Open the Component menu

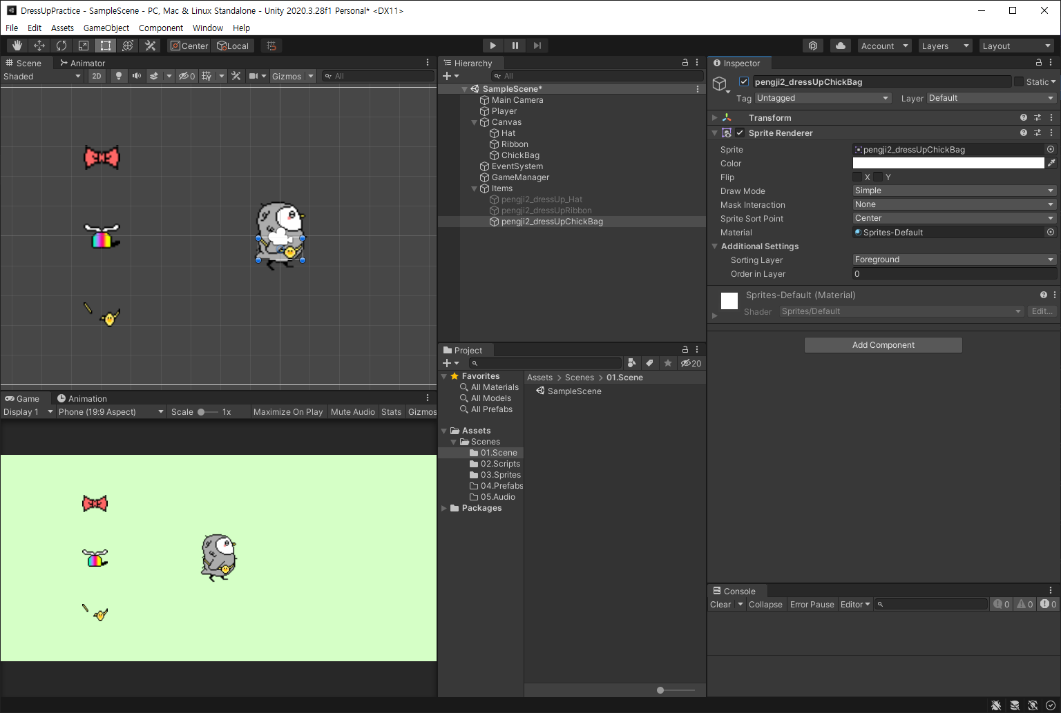point(161,28)
